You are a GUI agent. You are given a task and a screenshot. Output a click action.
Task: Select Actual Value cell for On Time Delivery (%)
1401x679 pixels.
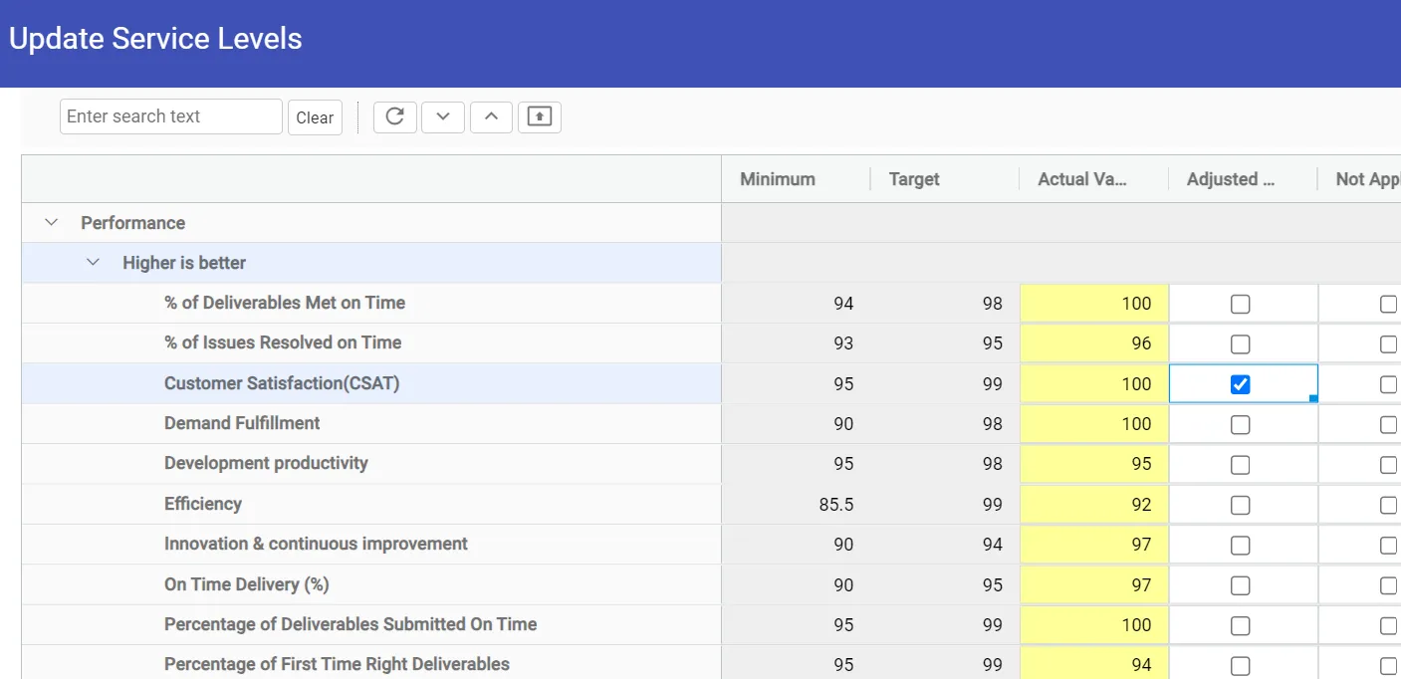(x=1093, y=585)
